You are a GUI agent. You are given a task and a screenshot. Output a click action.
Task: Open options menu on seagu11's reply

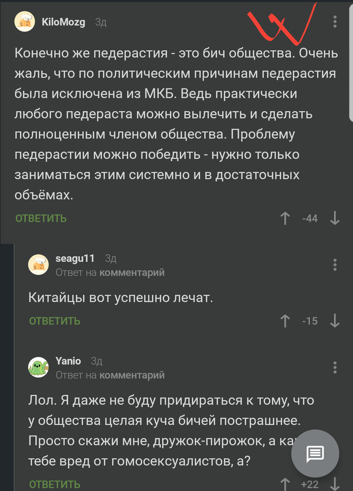pyautogui.click(x=335, y=265)
